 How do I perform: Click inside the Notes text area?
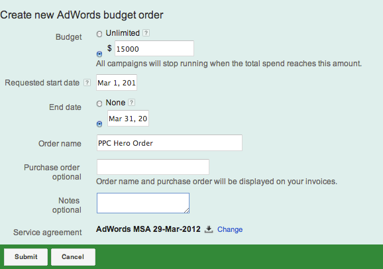(x=143, y=203)
